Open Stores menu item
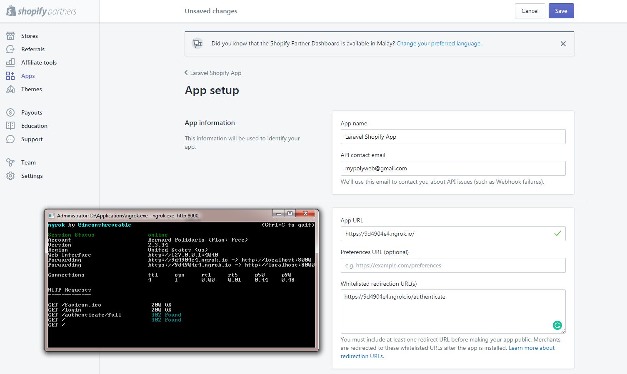The image size is (627, 374). coord(30,36)
